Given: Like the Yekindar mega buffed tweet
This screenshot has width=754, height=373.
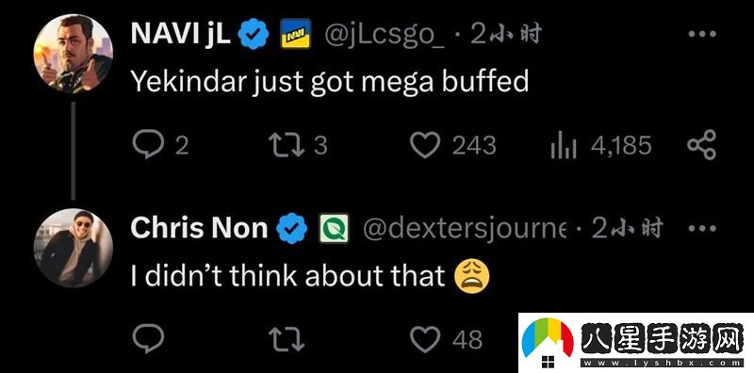Looking at the screenshot, I should click(x=425, y=145).
